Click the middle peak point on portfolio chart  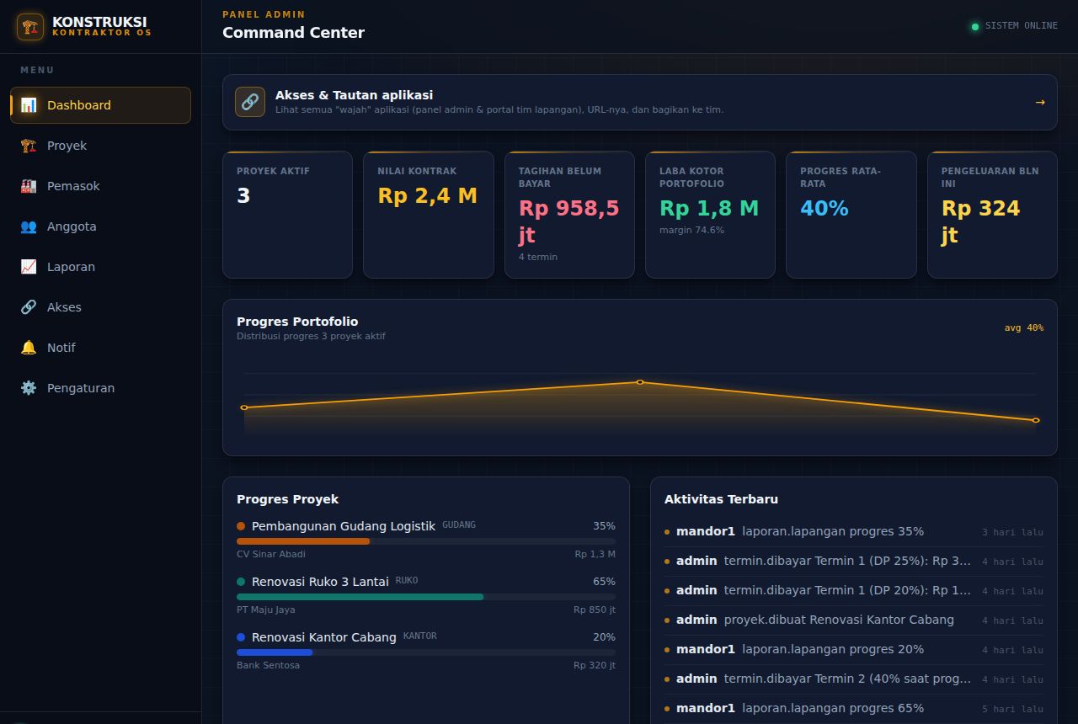[x=640, y=382]
